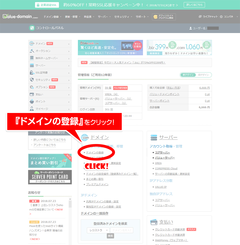Open the .biz 73%OFF news link
This screenshot has width=240, height=245.
pyautogui.click(x=127, y=63)
